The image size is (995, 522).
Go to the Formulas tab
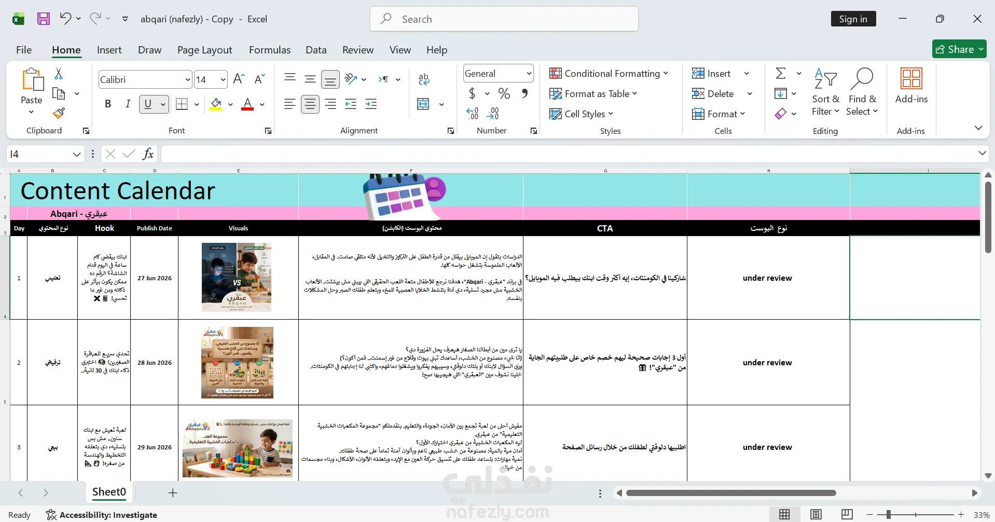click(269, 50)
